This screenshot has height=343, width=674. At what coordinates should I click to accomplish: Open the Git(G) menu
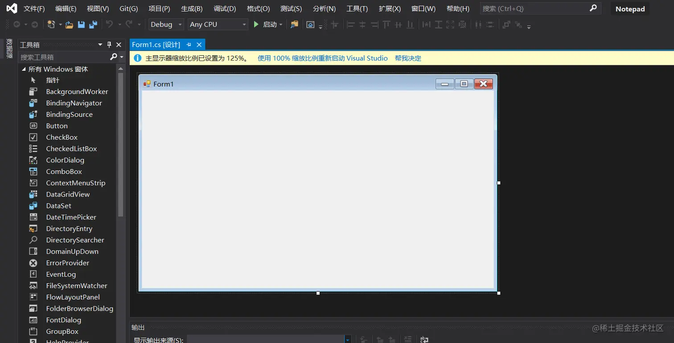[129, 8]
